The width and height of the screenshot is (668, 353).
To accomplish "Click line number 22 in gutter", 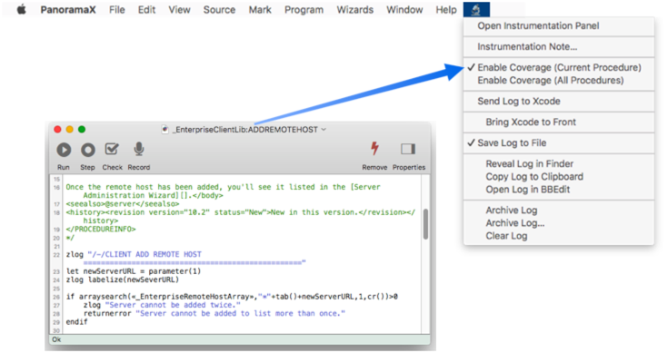I will (56, 255).
